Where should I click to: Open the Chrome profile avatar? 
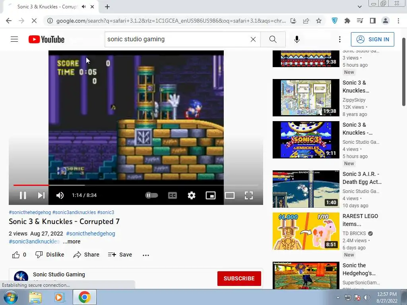(386, 21)
